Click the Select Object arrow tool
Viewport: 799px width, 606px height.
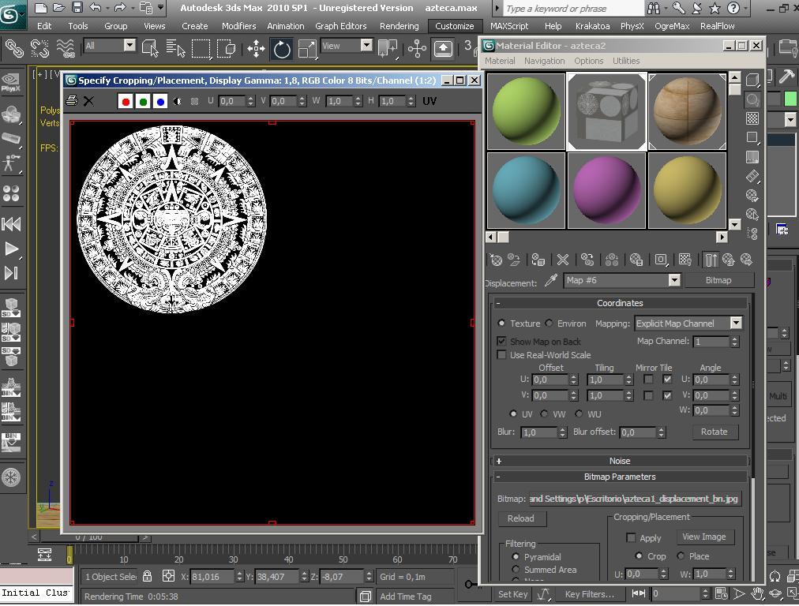click(x=150, y=49)
